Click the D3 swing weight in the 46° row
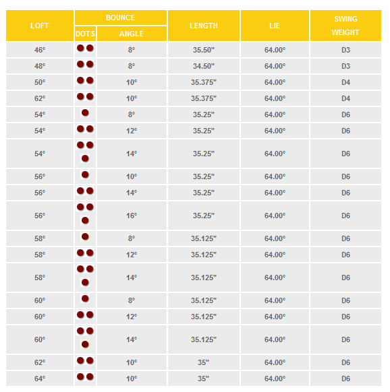The height and width of the screenshot is (392, 390). 345,50
